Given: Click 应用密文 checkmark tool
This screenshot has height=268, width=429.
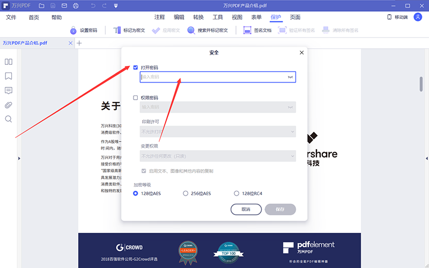Looking at the screenshot, I should pos(166,31).
